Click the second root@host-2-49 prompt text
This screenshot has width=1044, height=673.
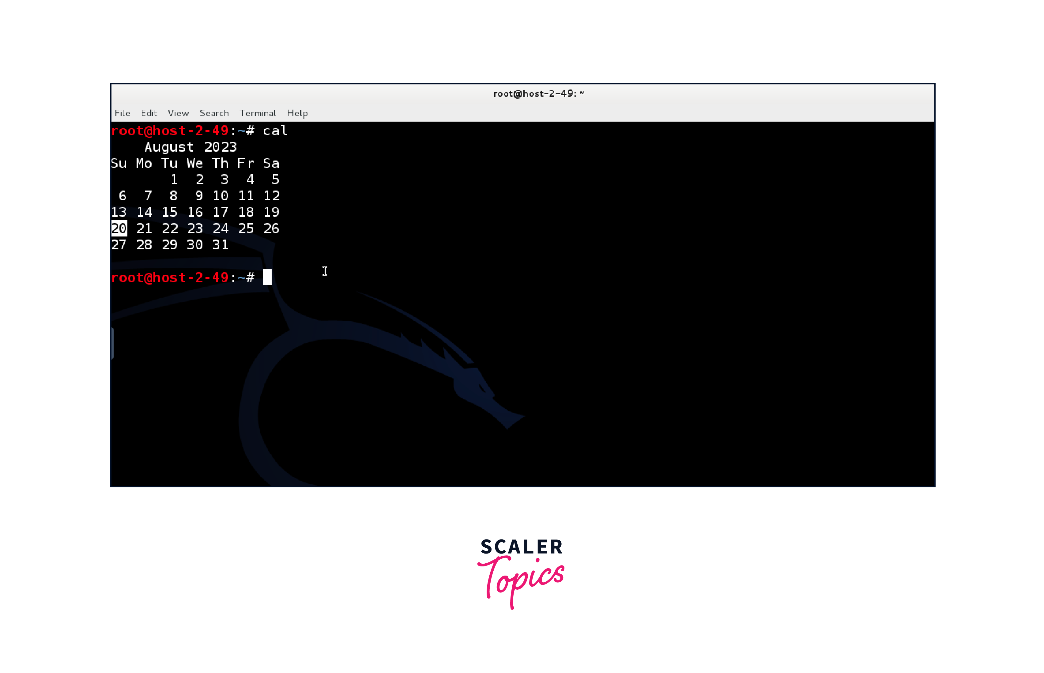[169, 278]
